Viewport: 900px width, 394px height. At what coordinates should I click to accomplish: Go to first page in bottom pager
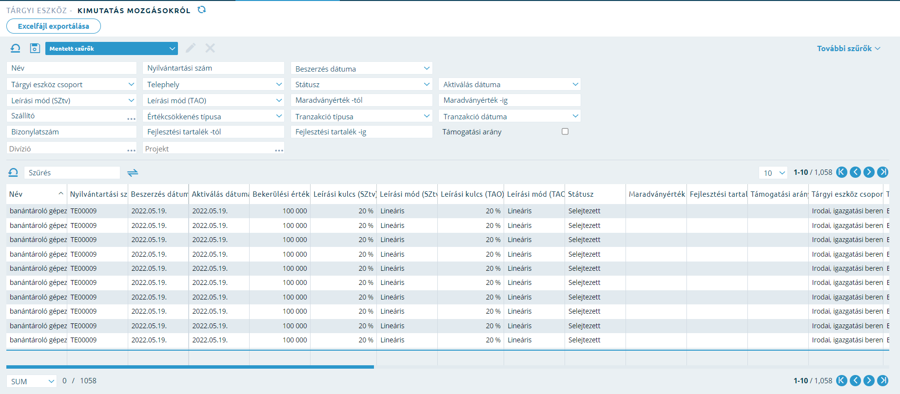pyautogui.click(x=841, y=381)
